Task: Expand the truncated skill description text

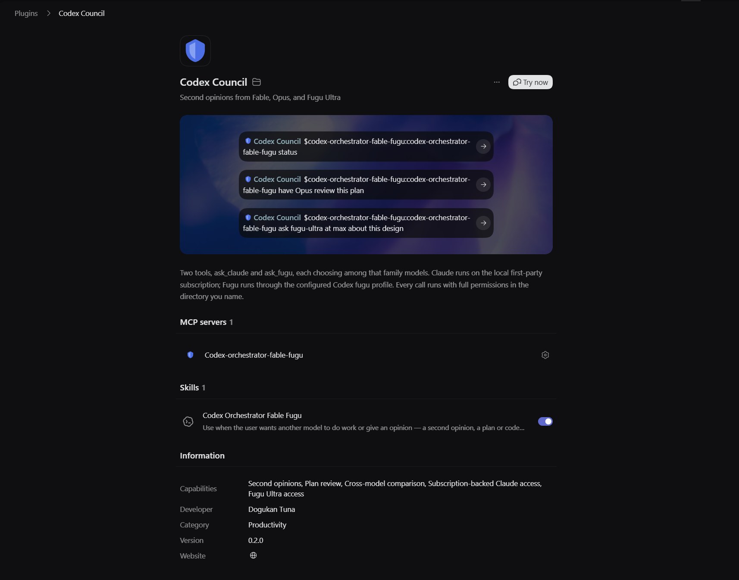Action: (x=363, y=428)
